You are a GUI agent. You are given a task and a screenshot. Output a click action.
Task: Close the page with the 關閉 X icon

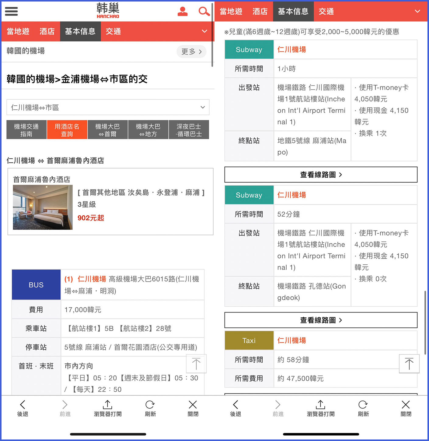tap(193, 408)
